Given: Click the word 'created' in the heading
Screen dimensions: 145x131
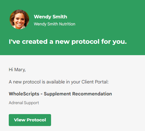Looking at the screenshot, I should click(x=35, y=42).
